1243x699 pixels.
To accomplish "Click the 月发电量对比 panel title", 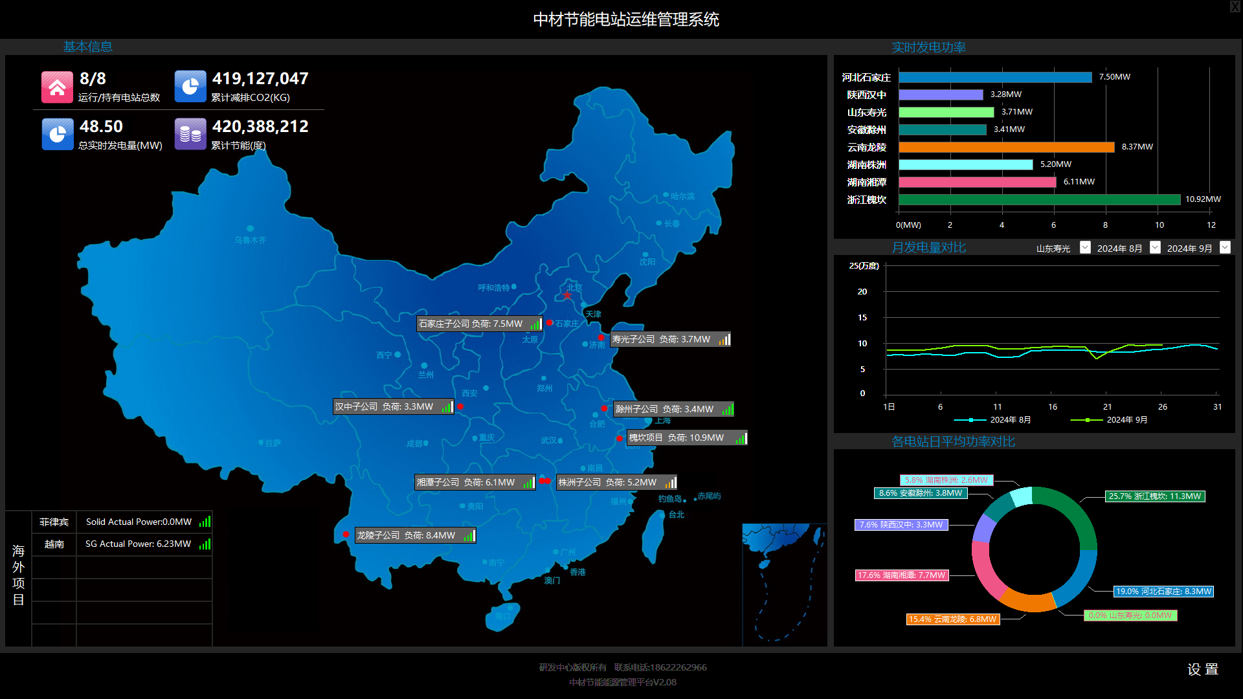I will [x=928, y=247].
